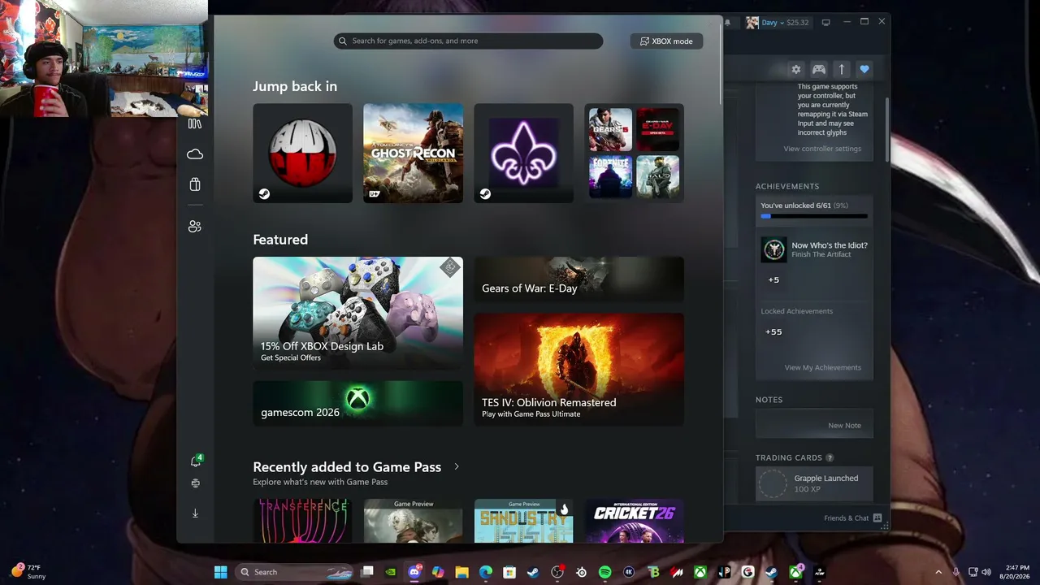Open View controller settings link
Screen dimensions: 1040x585
(x=822, y=149)
